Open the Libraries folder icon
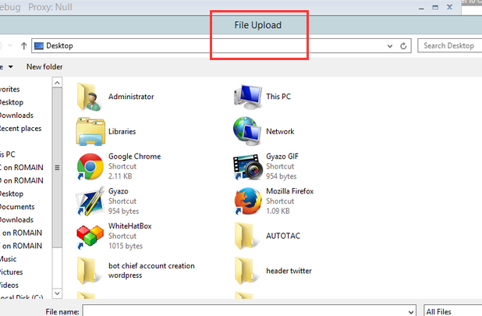Image resolution: width=482 pixels, height=316 pixels. [90, 131]
